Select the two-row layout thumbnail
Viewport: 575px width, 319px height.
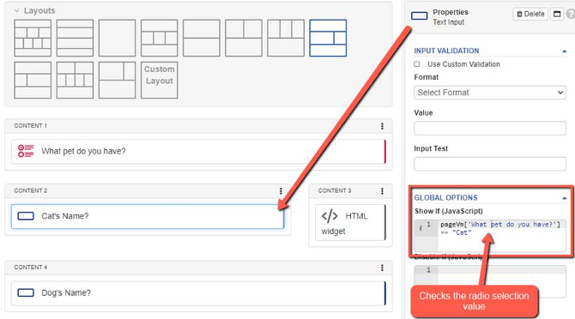coord(202,38)
